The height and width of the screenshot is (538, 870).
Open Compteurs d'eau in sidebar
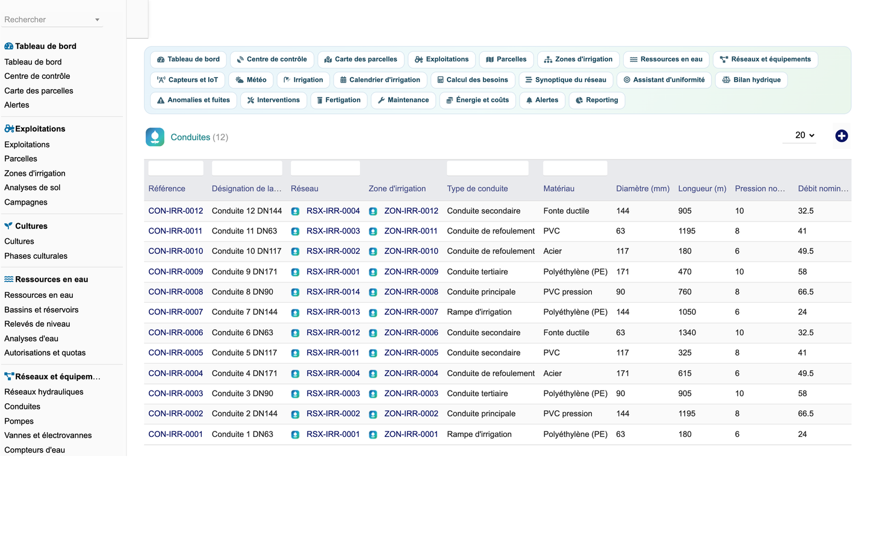click(34, 450)
